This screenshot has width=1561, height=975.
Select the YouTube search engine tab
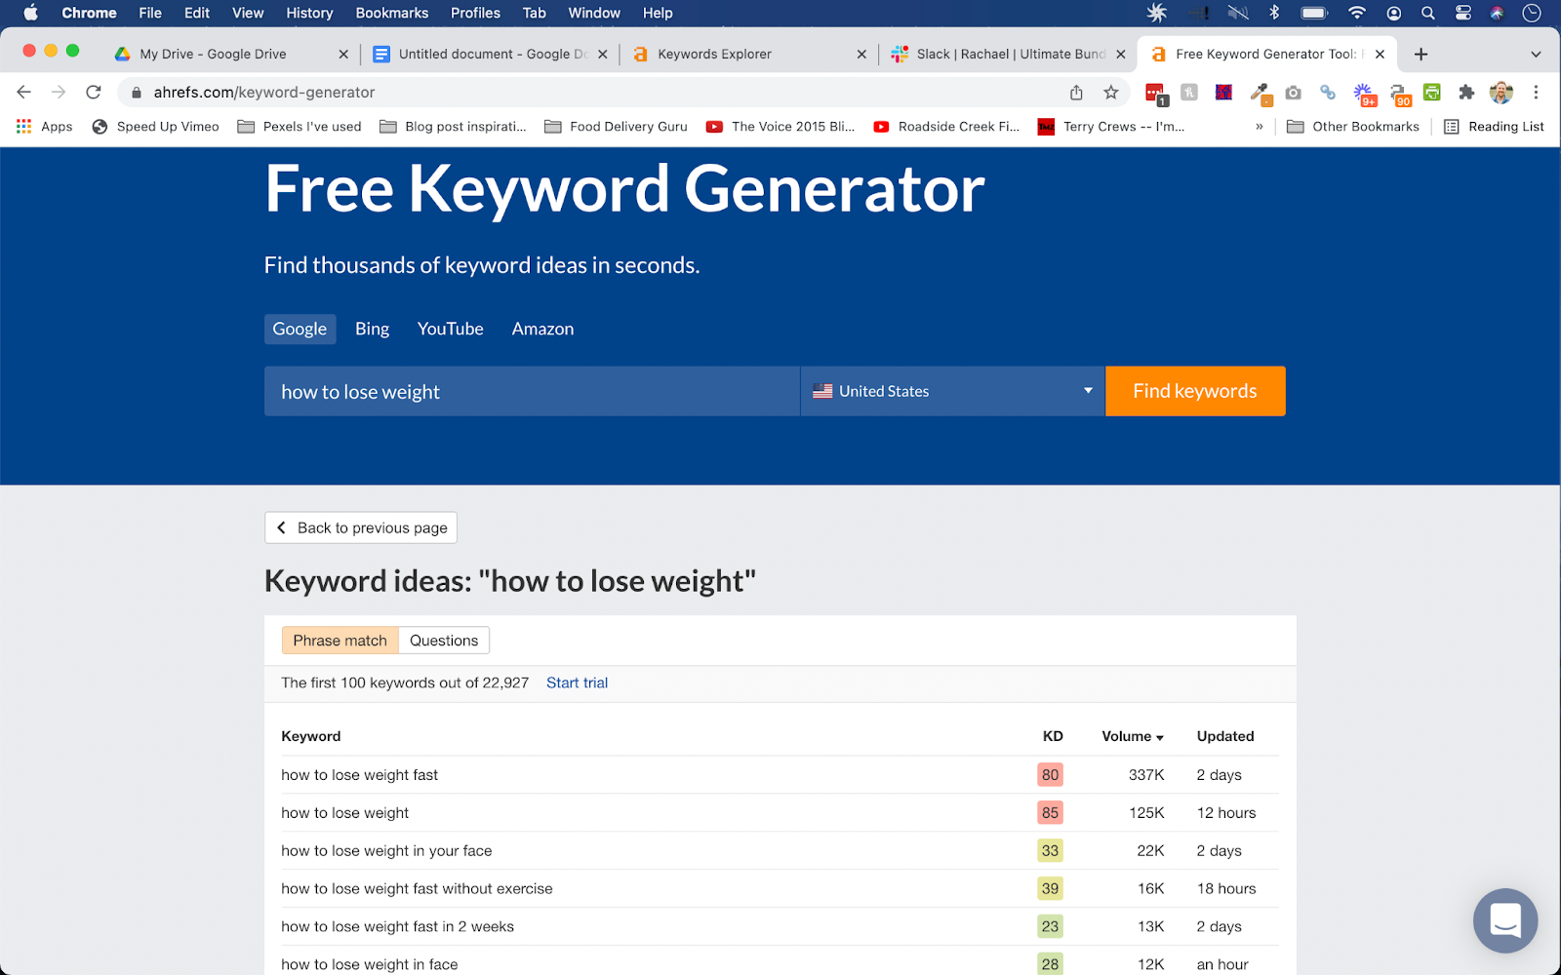coord(450,329)
